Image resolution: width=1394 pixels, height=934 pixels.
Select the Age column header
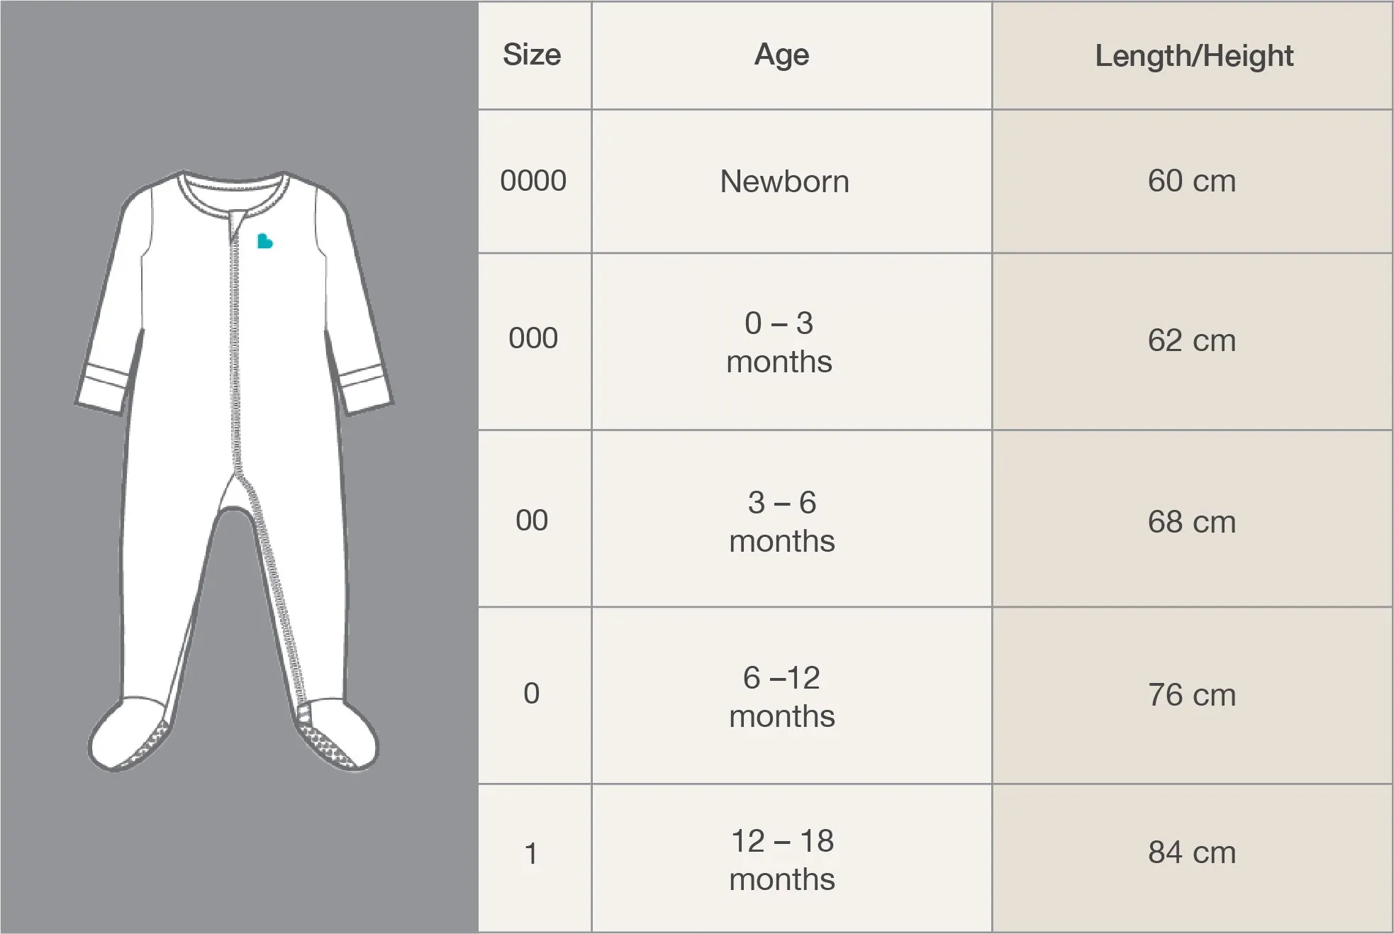coord(791,55)
